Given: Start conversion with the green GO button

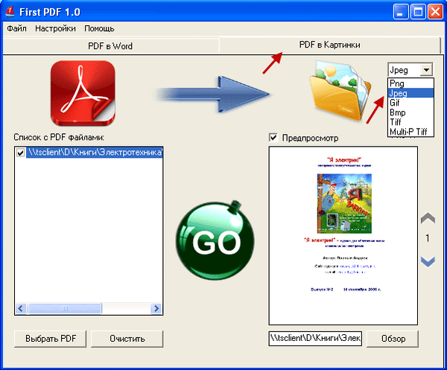Looking at the screenshot, I should [215, 240].
